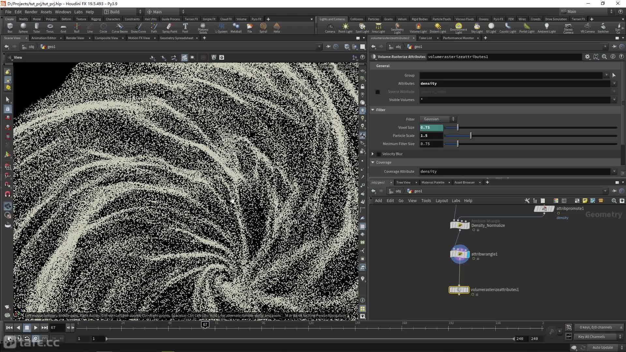Open the network editor Layout menu
Viewport: 626px width, 352px height.
coord(442,201)
